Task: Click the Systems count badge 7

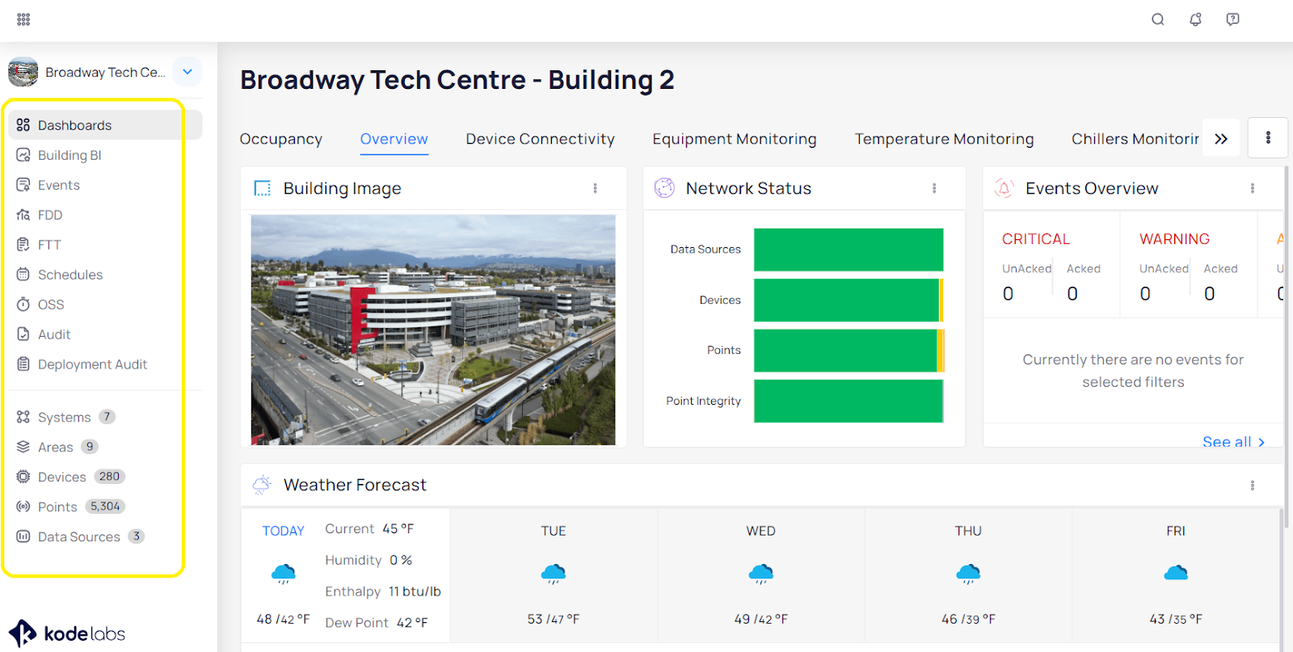Action: click(x=107, y=417)
